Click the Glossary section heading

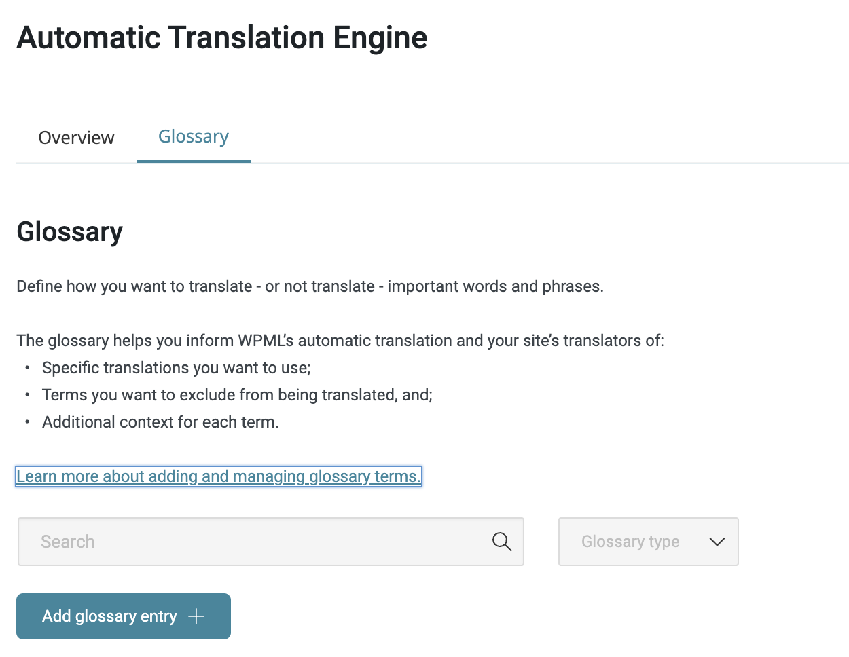tap(70, 232)
